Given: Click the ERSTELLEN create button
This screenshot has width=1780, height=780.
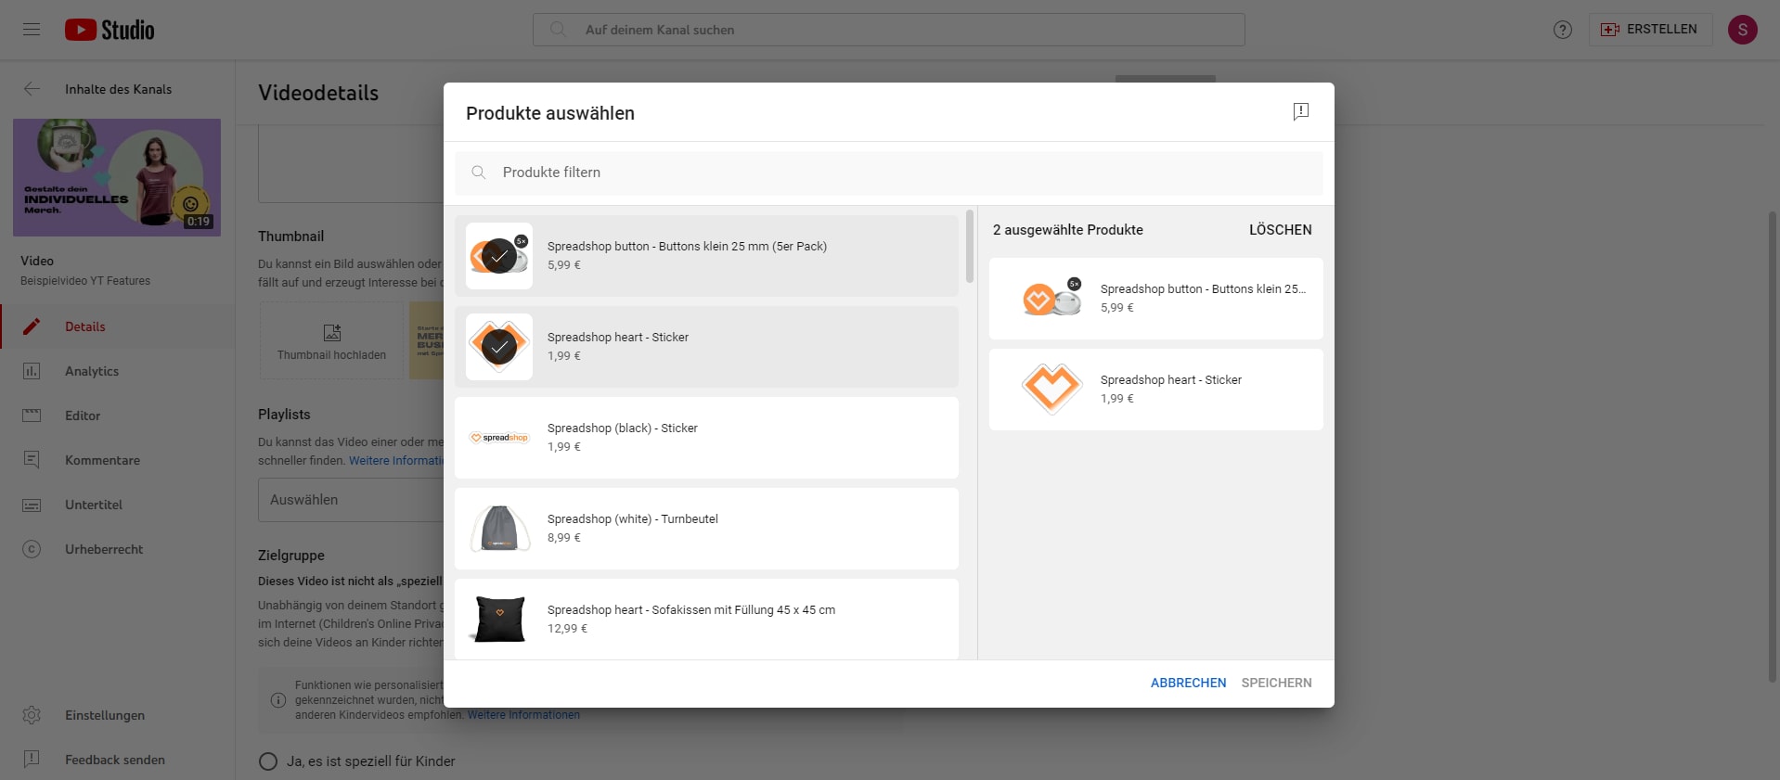Looking at the screenshot, I should click(1650, 30).
